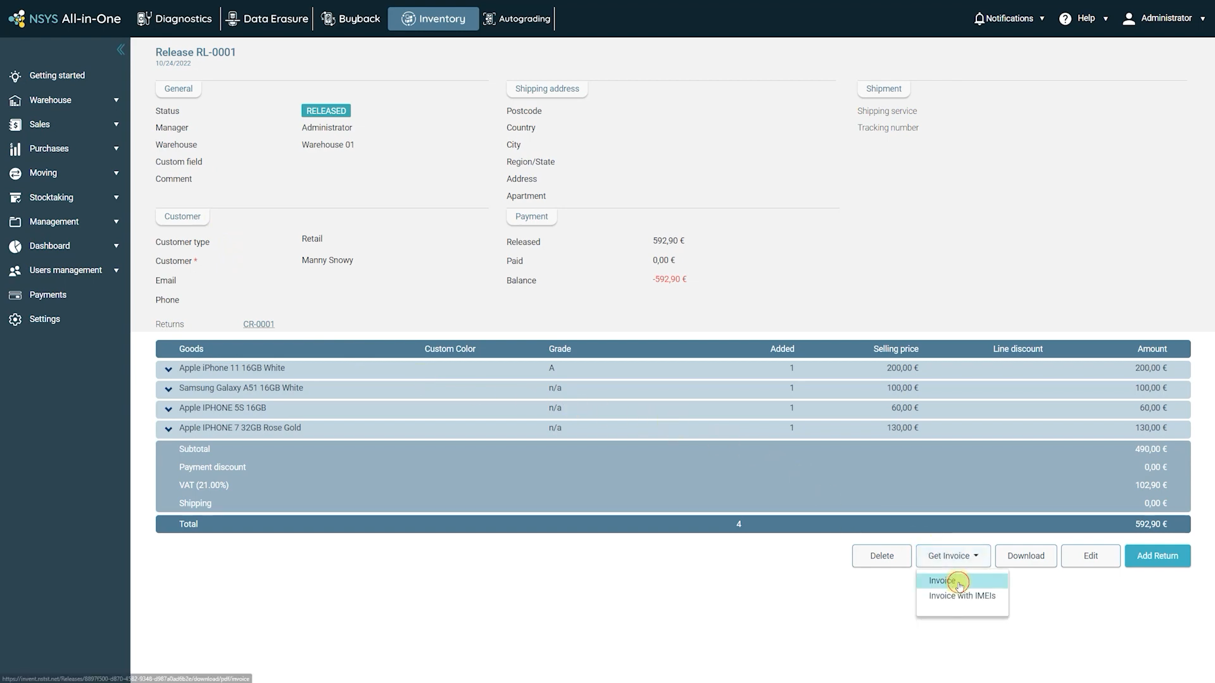Open the Data Erasure module icon
This screenshot has width=1215, height=683.
point(232,18)
